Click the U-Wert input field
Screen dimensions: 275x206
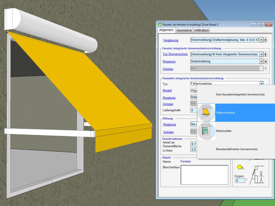click(194, 150)
